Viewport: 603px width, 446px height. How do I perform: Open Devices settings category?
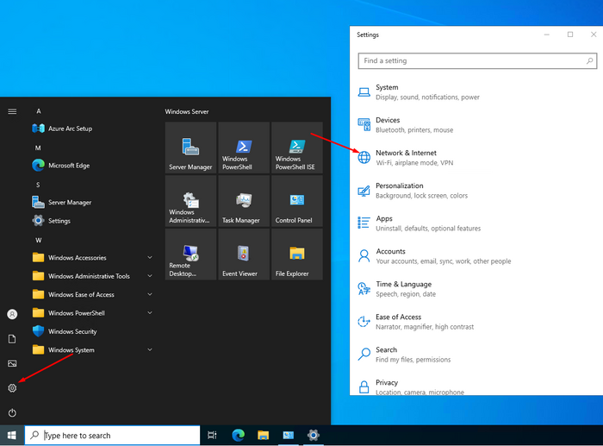(x=476, y=125)
